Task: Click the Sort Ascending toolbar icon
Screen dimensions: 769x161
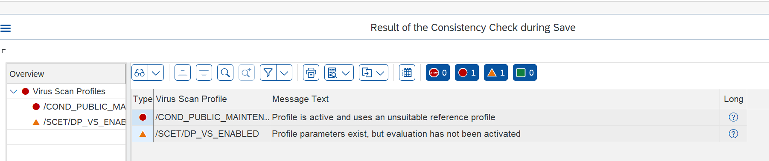Action: tap(183, 73)
